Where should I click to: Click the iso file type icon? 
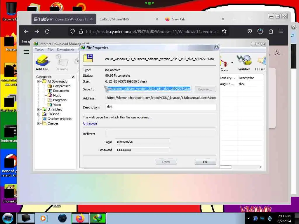[x=88, y=58]
